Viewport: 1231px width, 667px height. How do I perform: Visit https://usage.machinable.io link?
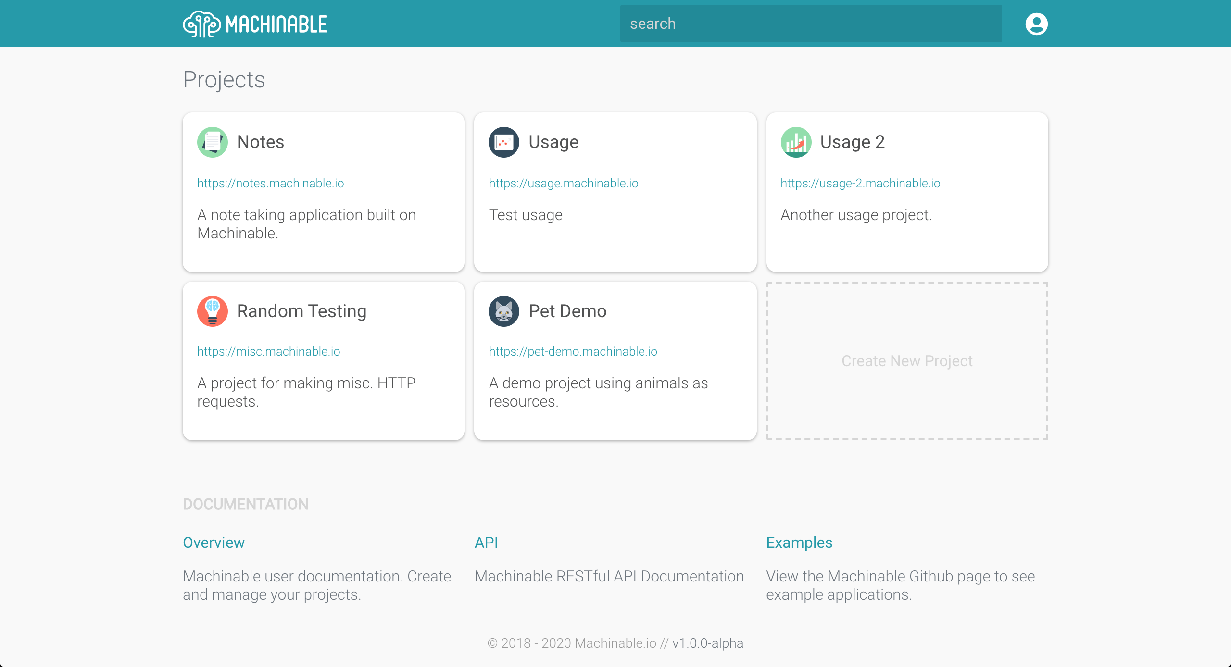click(x=564, y=183)
